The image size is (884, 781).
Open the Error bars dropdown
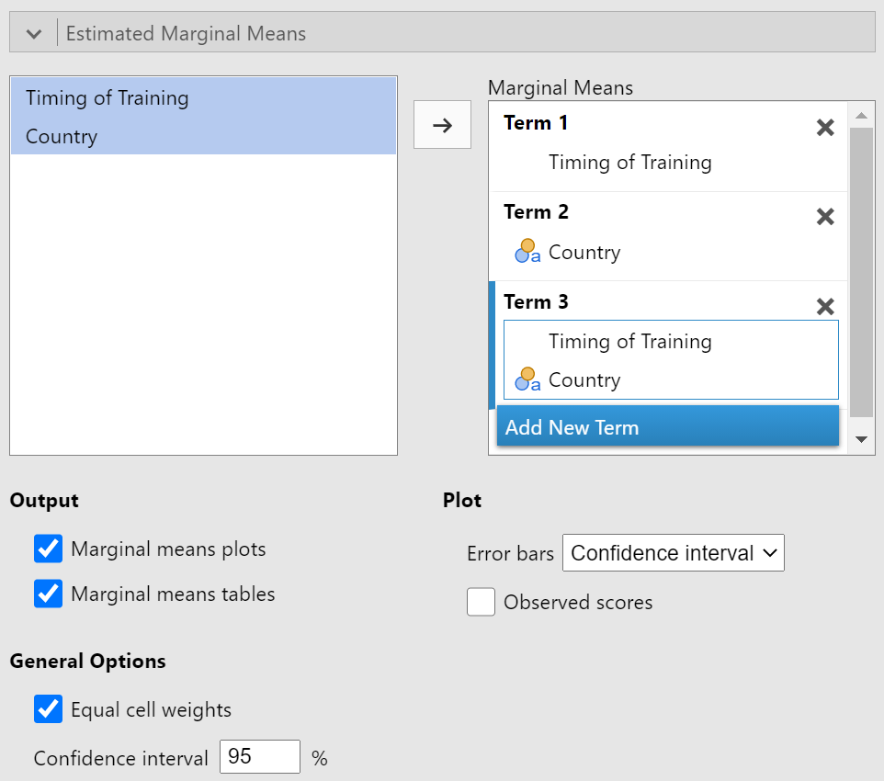pos(674,552)
